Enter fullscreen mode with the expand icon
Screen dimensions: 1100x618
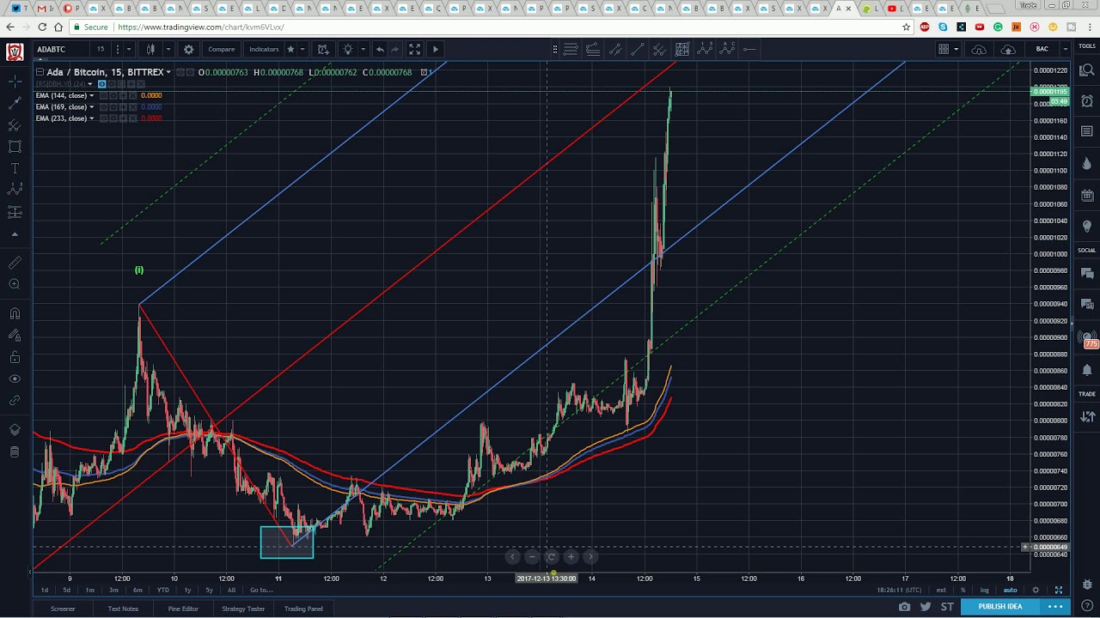coord(414,49)
